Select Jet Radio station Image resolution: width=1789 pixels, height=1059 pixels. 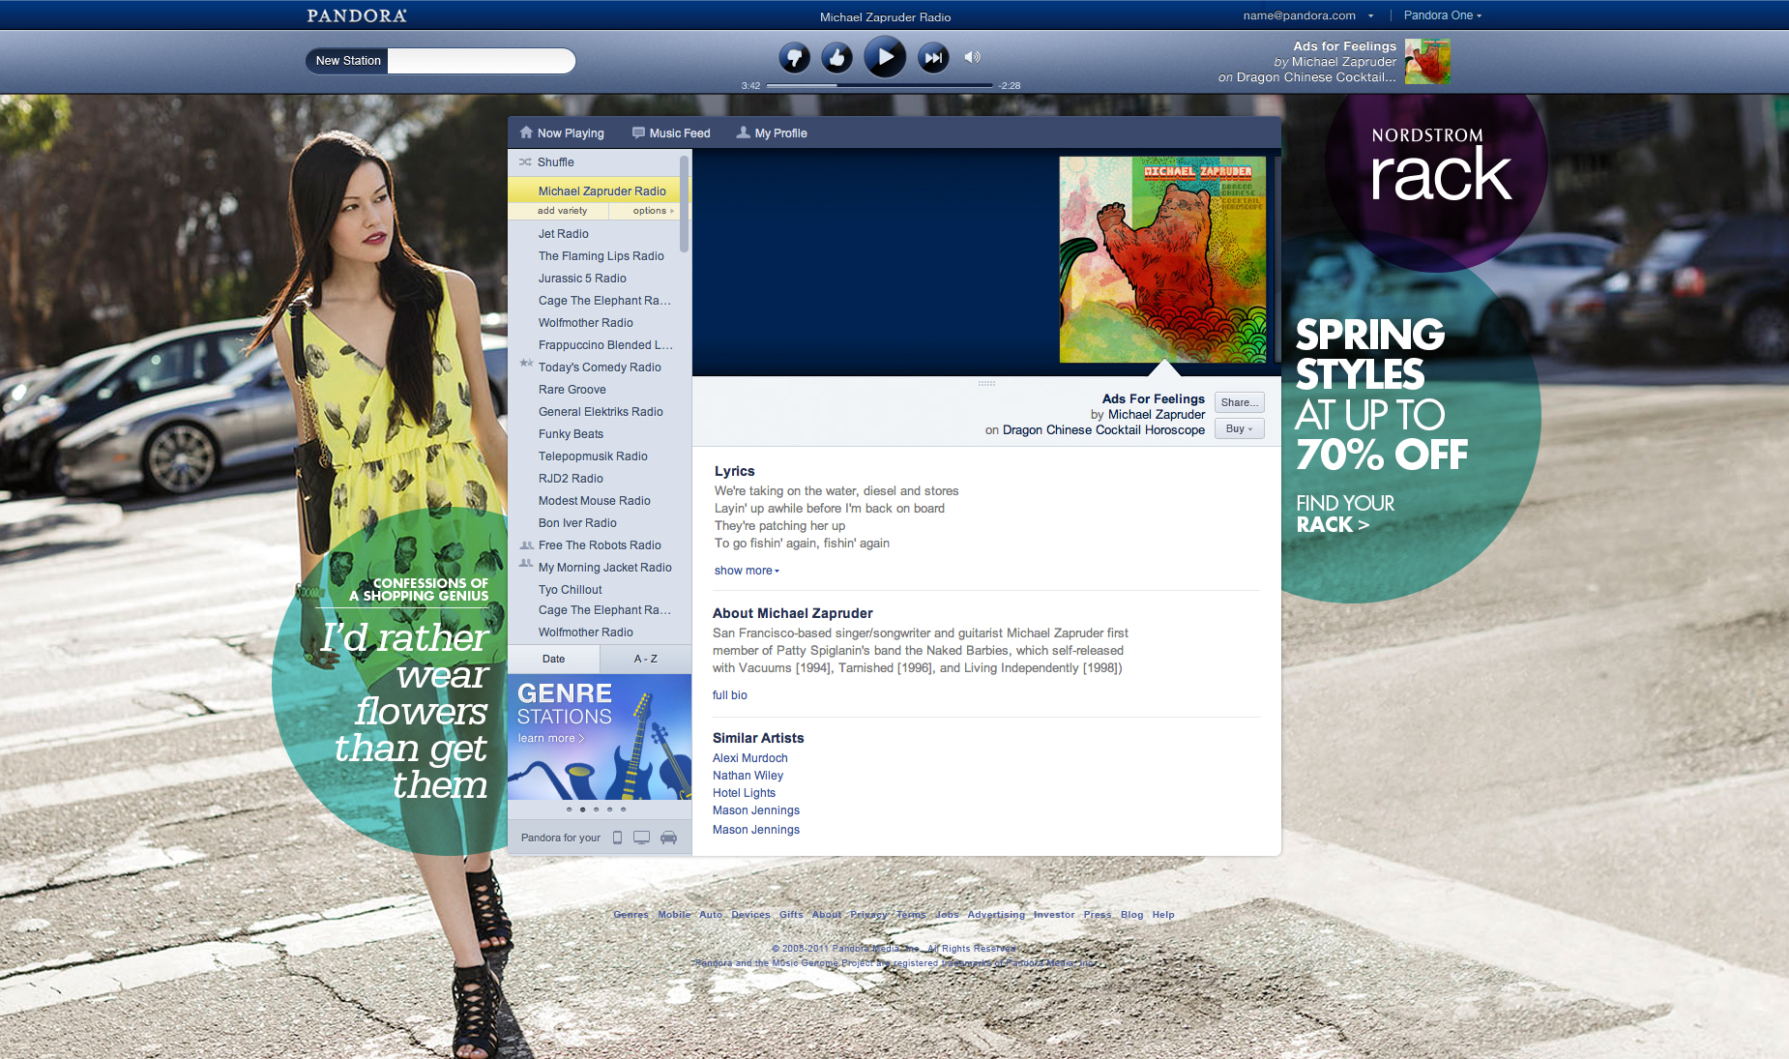[x=563, y=234]
